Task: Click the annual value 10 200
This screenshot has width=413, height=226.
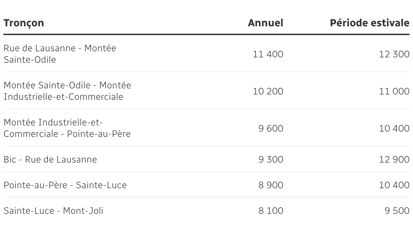Action: (268, 91)
